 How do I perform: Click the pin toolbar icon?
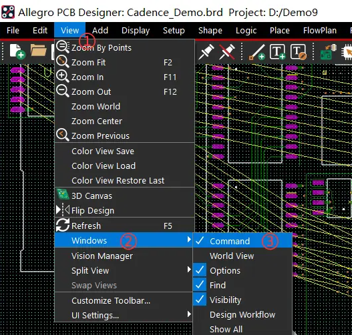click(206, 51)
